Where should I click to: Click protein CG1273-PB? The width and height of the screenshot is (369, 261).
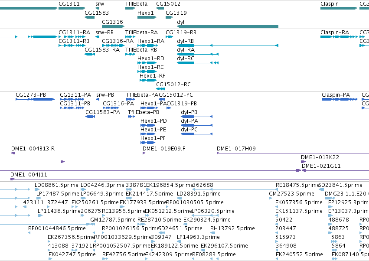[x=31, y=95]
